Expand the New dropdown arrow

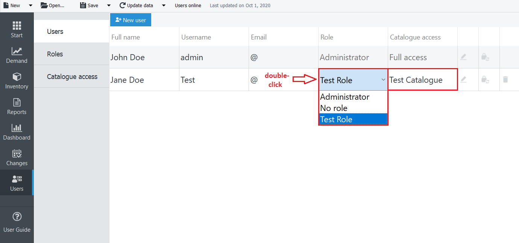coord(30,6)
